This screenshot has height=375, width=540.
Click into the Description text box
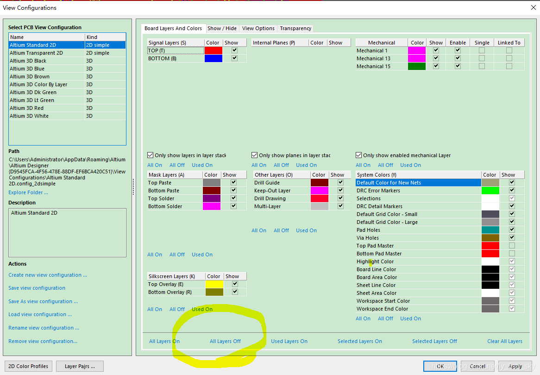click(67, 233)
